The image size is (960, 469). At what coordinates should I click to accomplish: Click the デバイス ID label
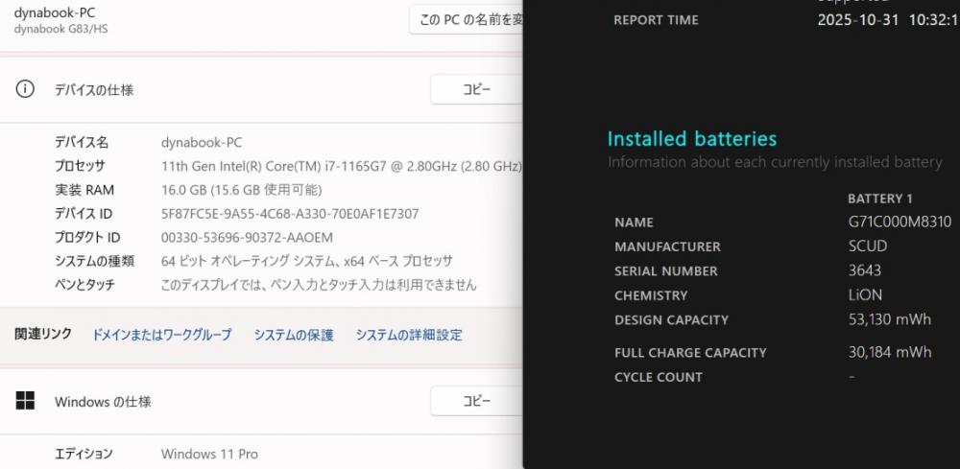[84, 214]
